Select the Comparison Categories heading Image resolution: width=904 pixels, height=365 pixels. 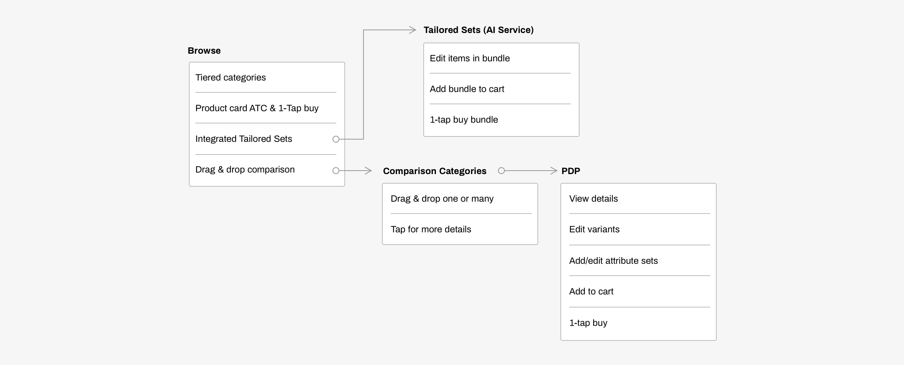434,171
